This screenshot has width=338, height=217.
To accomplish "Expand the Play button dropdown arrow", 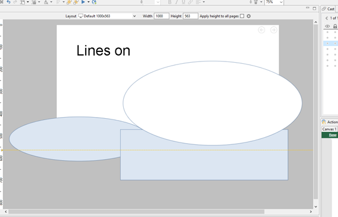I will pyautogui.click(x=88, y=2).
